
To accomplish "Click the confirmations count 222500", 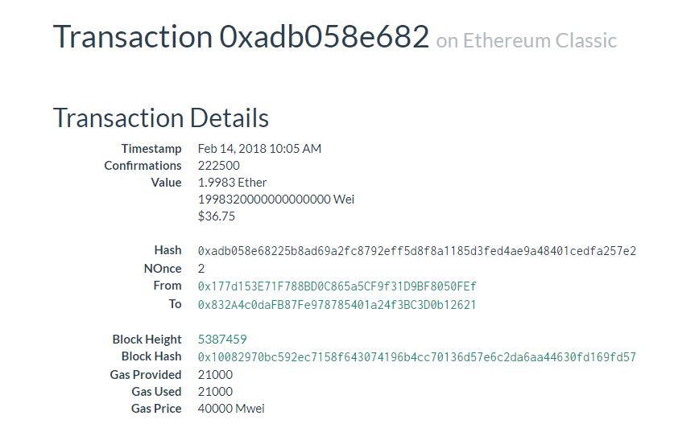I will pyautogui.click(x=218, y=166).
